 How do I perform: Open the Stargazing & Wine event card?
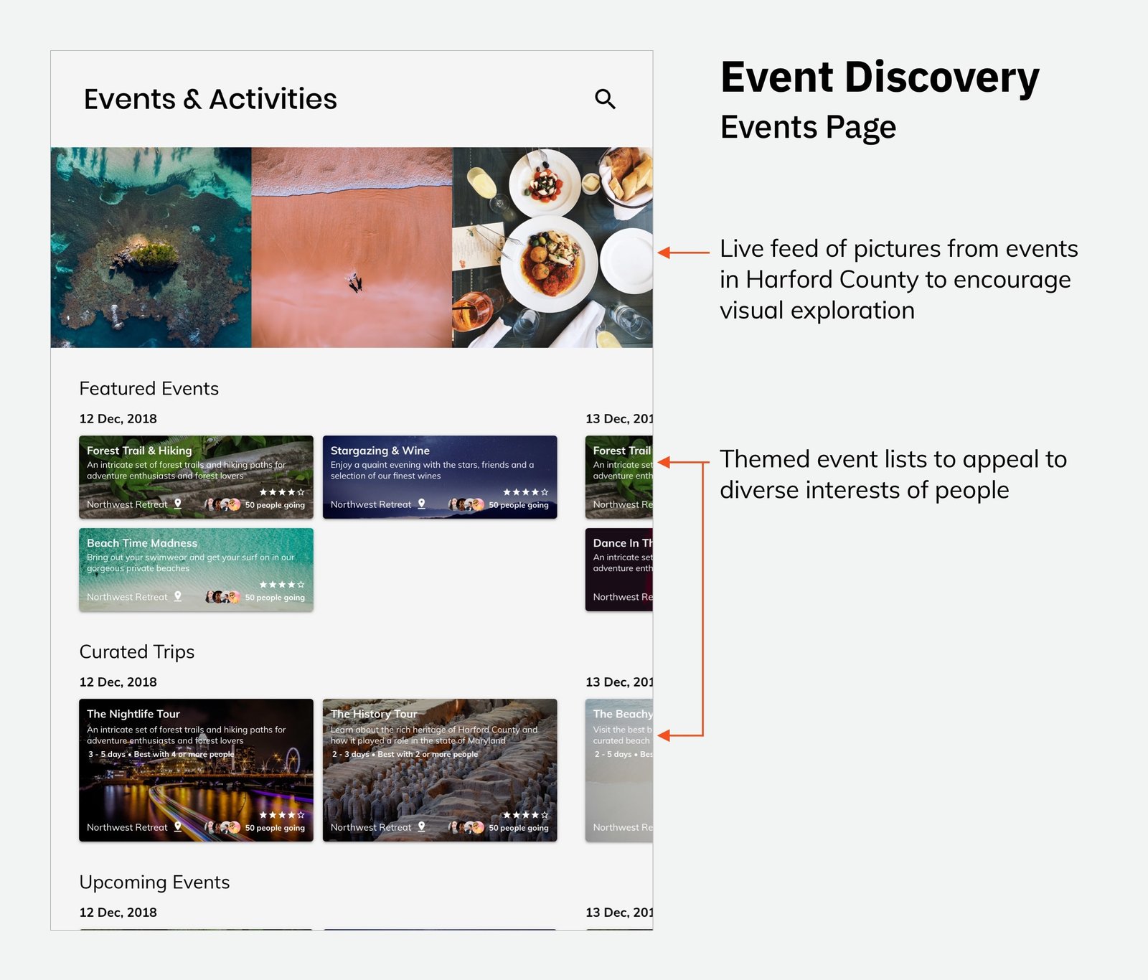tap(440, 477)
